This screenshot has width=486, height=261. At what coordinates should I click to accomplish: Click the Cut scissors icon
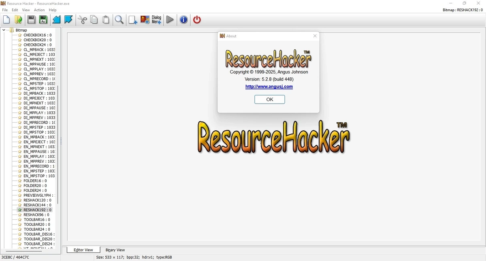(83, 19)
